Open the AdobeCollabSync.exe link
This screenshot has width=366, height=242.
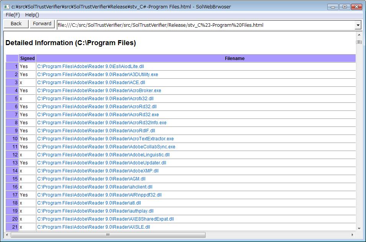[x=106, y=147]
